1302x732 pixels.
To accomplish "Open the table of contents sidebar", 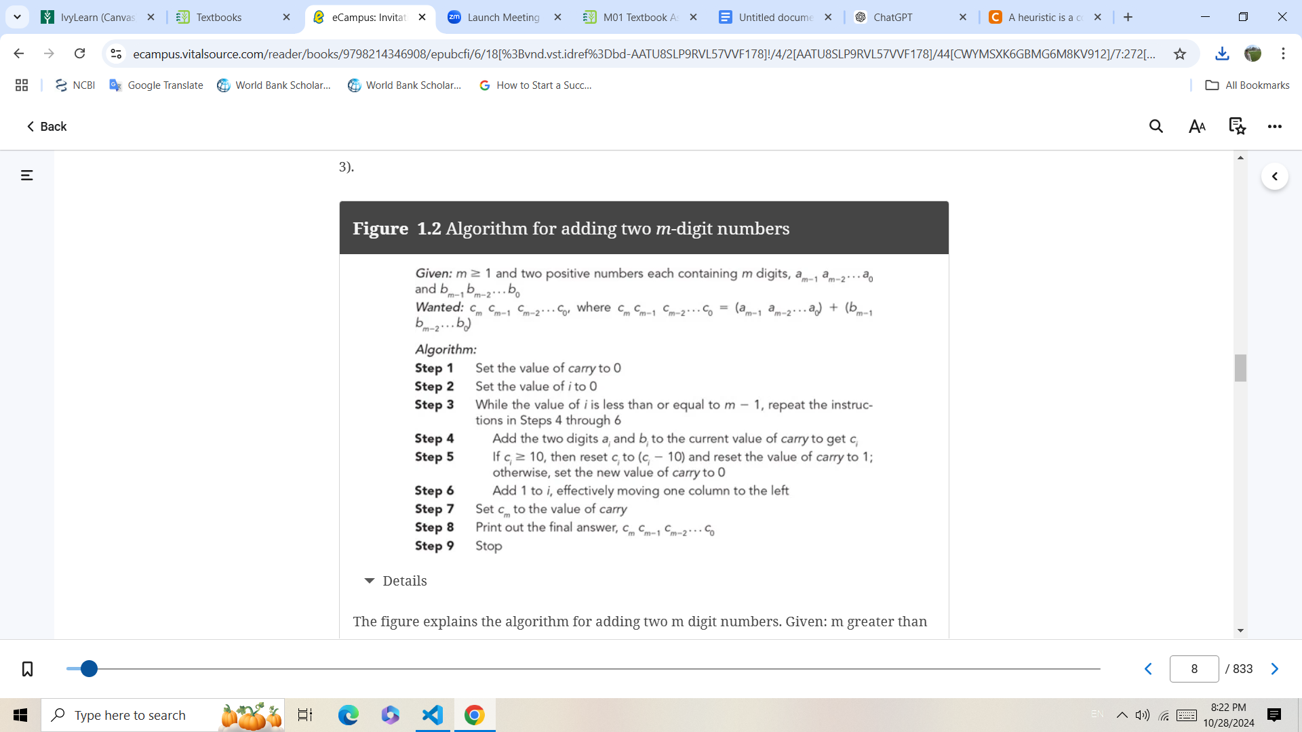I will point(25,175).
